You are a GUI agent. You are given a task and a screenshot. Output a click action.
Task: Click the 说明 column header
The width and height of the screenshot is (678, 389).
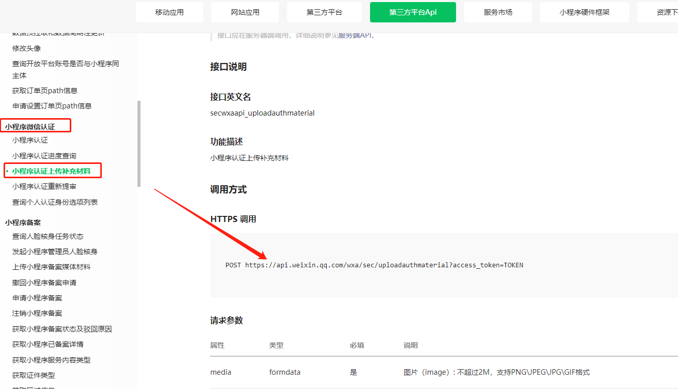click(411, 345)
